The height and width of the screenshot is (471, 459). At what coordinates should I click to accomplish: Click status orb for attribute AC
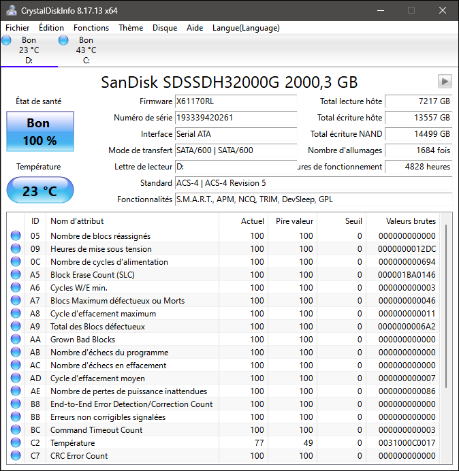point(16,365)
